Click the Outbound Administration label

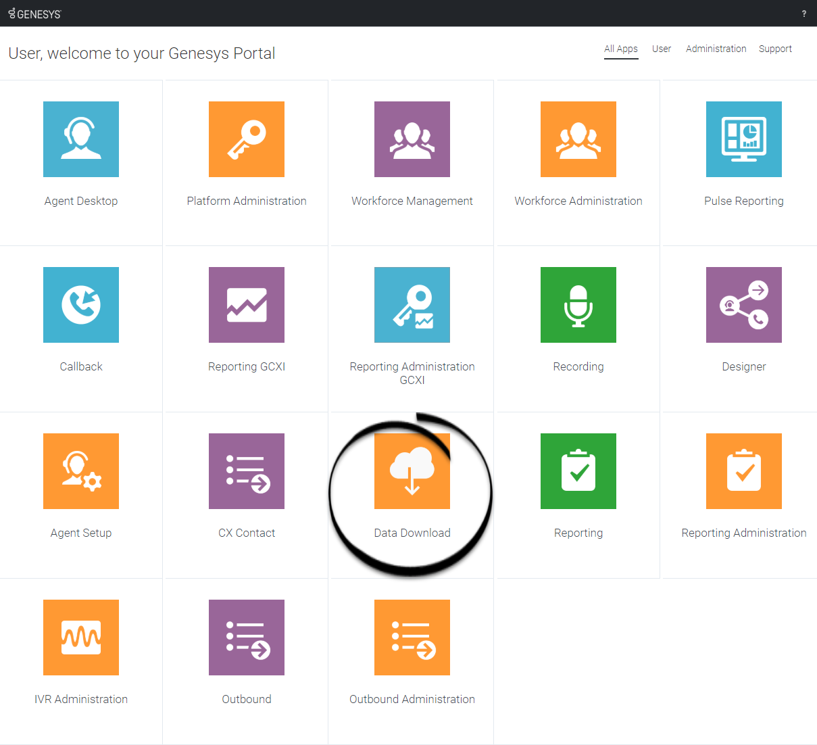click(412, 699)
